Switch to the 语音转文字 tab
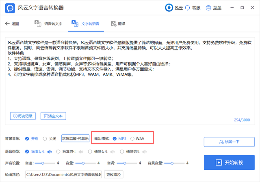This screenshot has width=260, height=182. 49,24
